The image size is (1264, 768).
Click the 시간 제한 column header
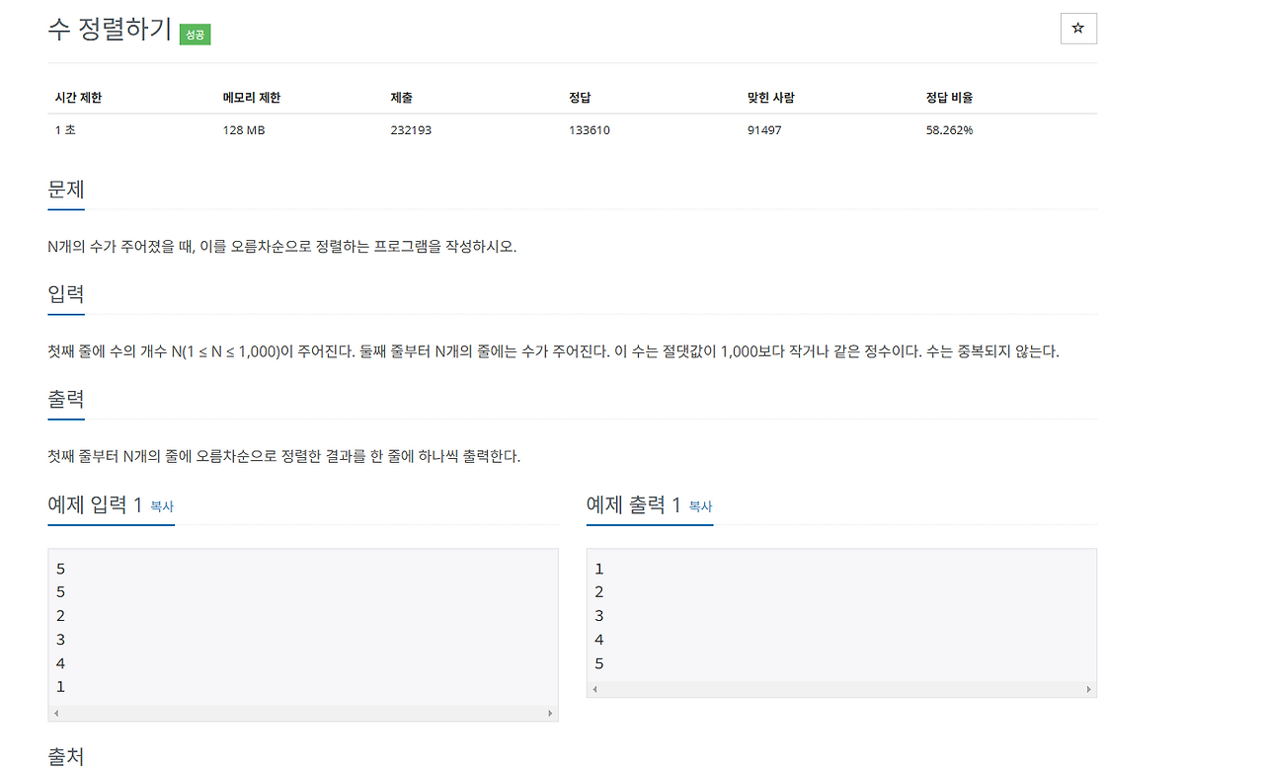(79, 97)
